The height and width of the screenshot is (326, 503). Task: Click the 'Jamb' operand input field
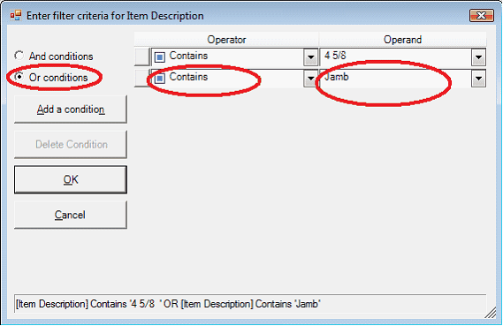click(395, 79)
